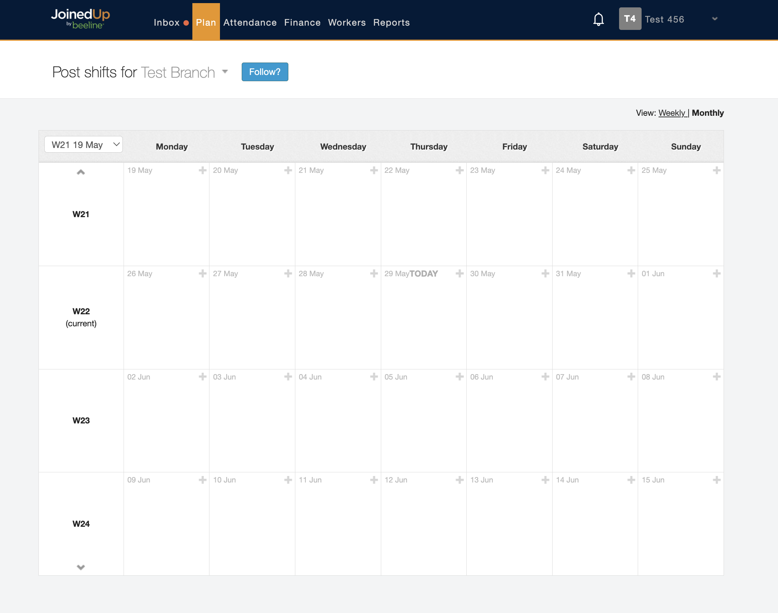
Task: Add shift on 13 Jun plus icon
Action: click(x=545, y=480)
